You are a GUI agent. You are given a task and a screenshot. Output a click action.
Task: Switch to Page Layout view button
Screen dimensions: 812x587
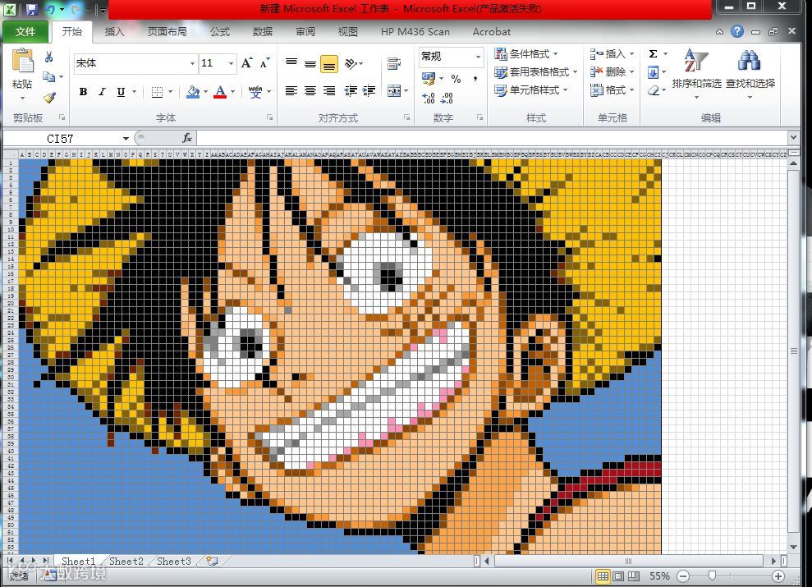(x=618, y=576)
